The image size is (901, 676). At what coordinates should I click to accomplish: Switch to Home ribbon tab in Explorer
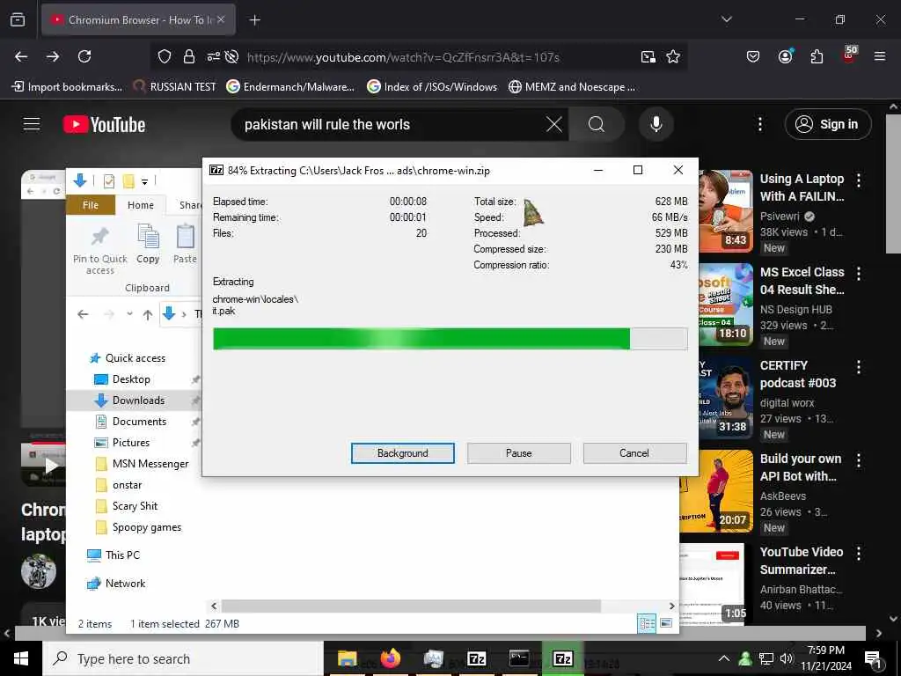141,205
